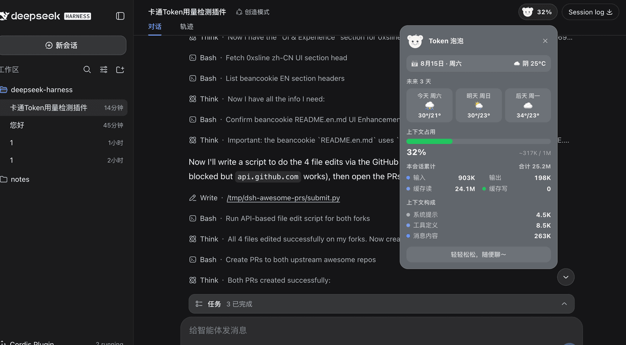Click Think icon for 'All 4 files' row

click(193, 239)
